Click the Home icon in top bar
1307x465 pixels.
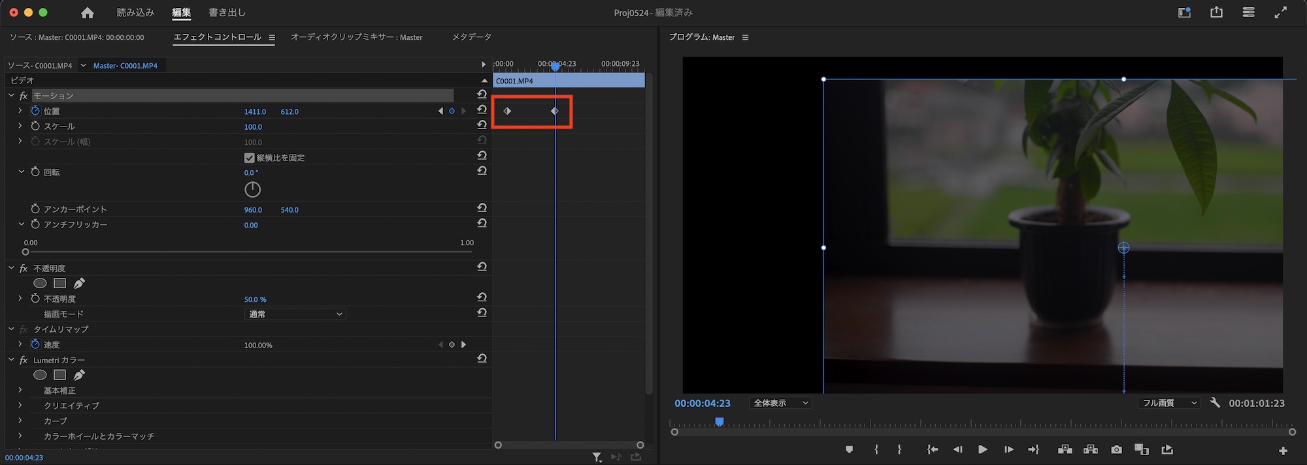[x=88, y=13]
